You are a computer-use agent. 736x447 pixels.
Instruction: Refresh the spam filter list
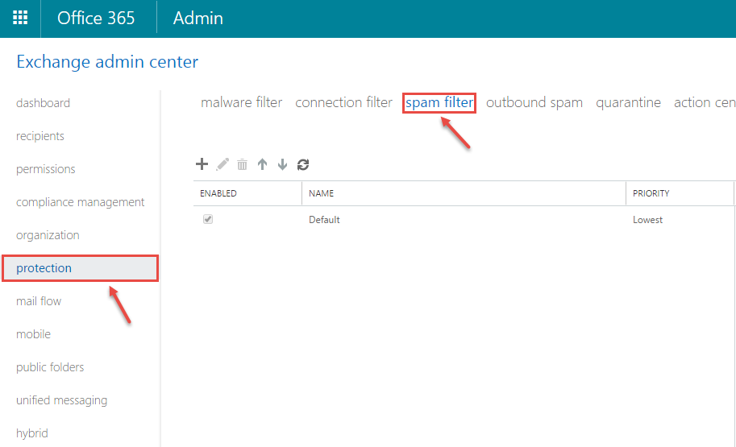pyautogui.click(x=303, y=164)
